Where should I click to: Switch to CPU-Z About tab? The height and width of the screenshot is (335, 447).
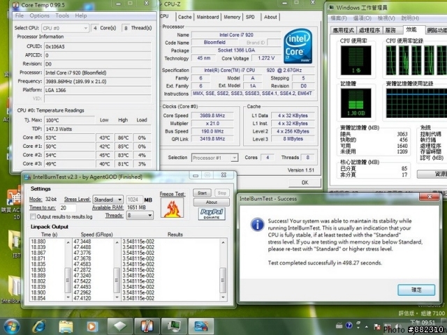tap(270, 17)
